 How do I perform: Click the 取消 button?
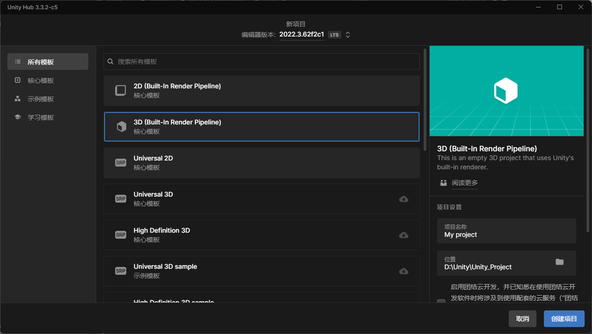coord(523,319)
